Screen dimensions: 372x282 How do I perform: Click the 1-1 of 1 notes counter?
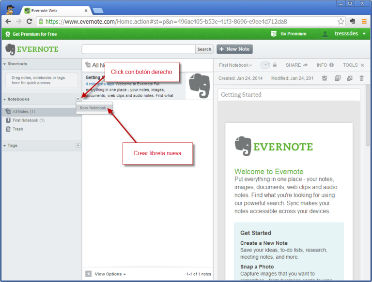tap(199, 274)
